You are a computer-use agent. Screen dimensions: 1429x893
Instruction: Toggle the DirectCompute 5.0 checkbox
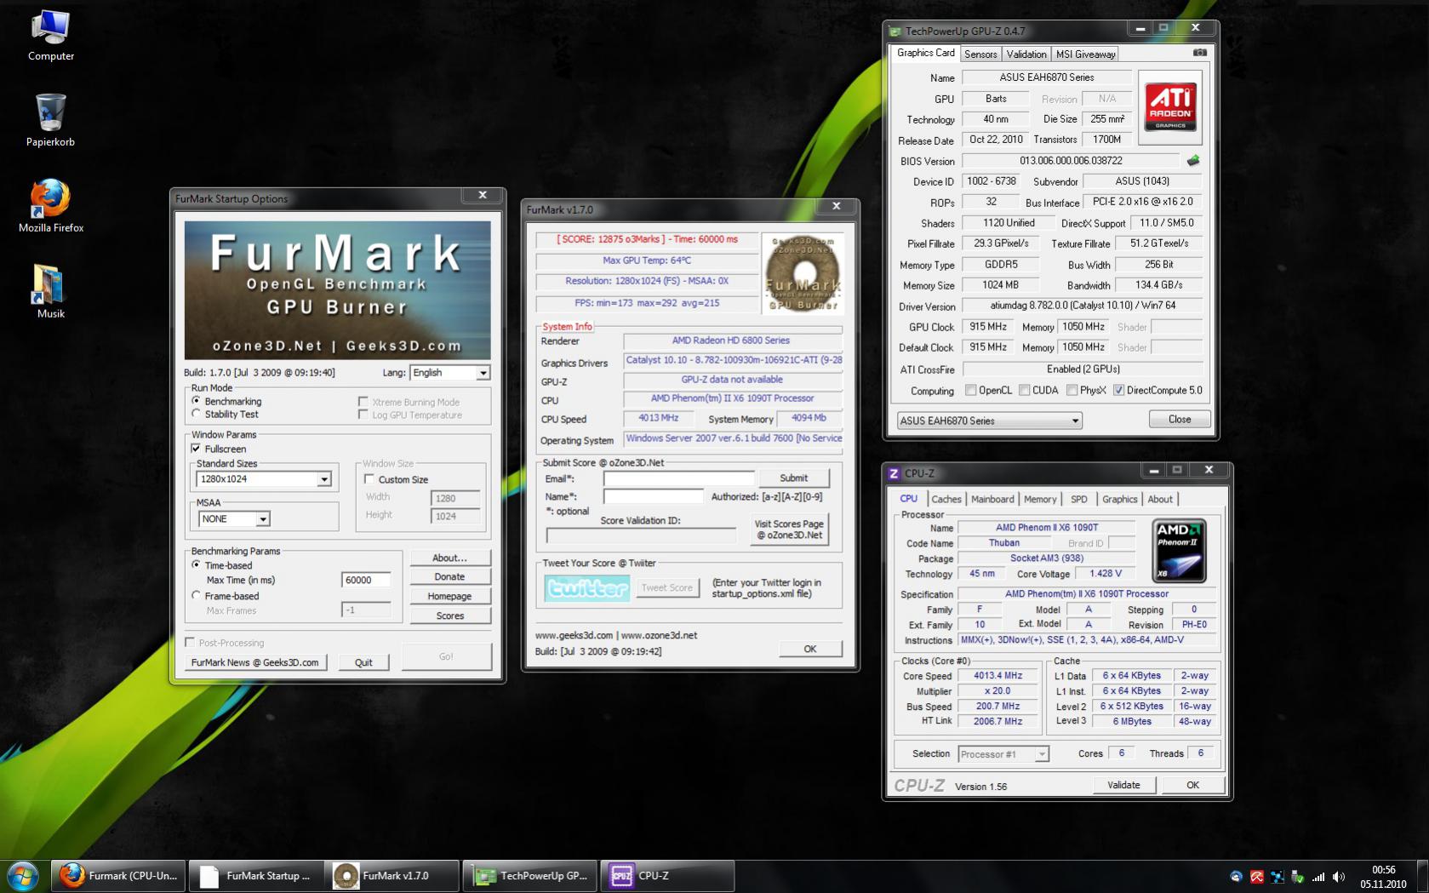[x=1118, y=391]
